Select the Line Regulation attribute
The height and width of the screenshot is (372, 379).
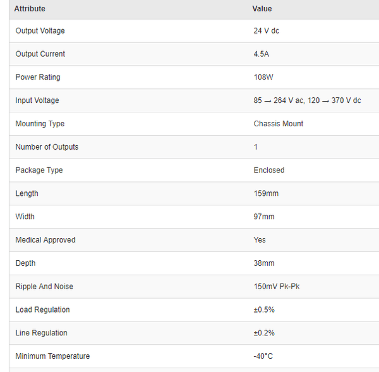[x=41, y=333]
